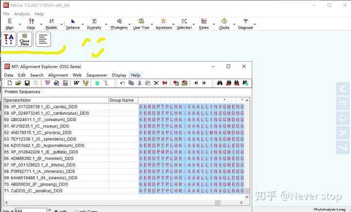Click the scissors cut icon
The width and height of the screenshot is (351, 212).
coord(140,83)
